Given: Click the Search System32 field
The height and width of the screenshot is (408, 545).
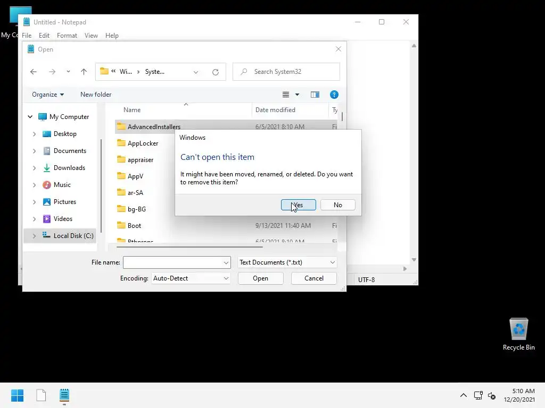Looking at the screenshot, I should coord(286,72).
